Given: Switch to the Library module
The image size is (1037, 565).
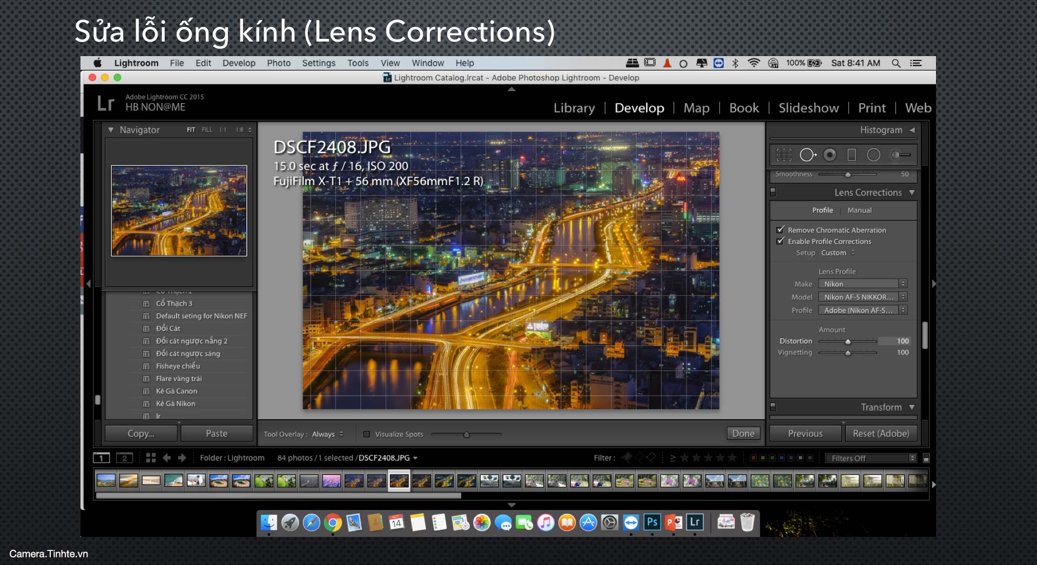Looking at the screenshot, I should pos(574,108).
